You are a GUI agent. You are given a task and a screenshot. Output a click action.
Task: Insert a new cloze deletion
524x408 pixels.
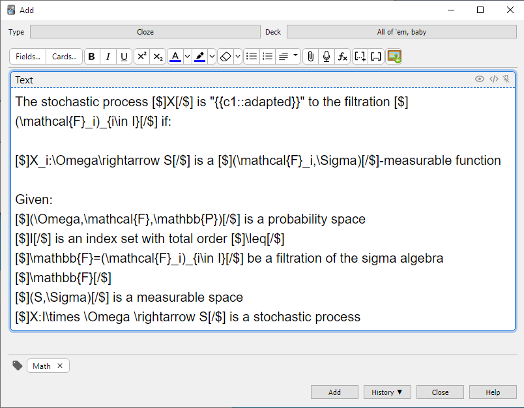click(360, 57)
